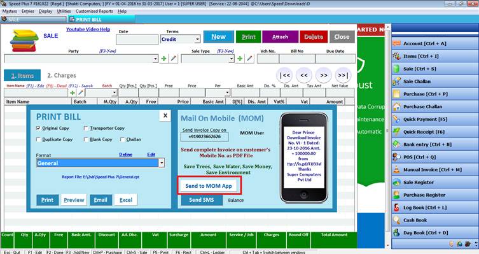Open the Utilities menu

(64, 11)
